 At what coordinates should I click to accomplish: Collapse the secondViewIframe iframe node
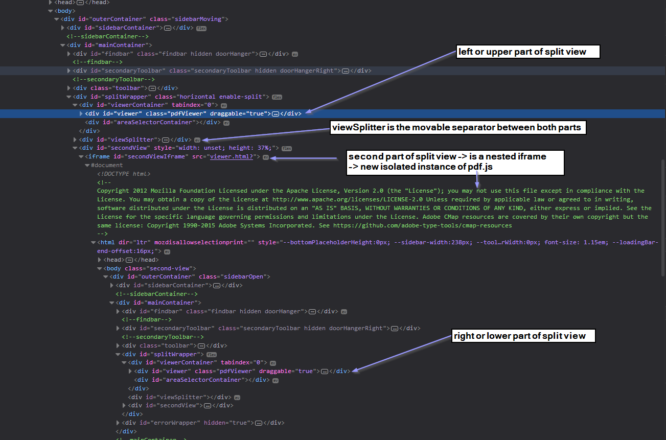81,157
